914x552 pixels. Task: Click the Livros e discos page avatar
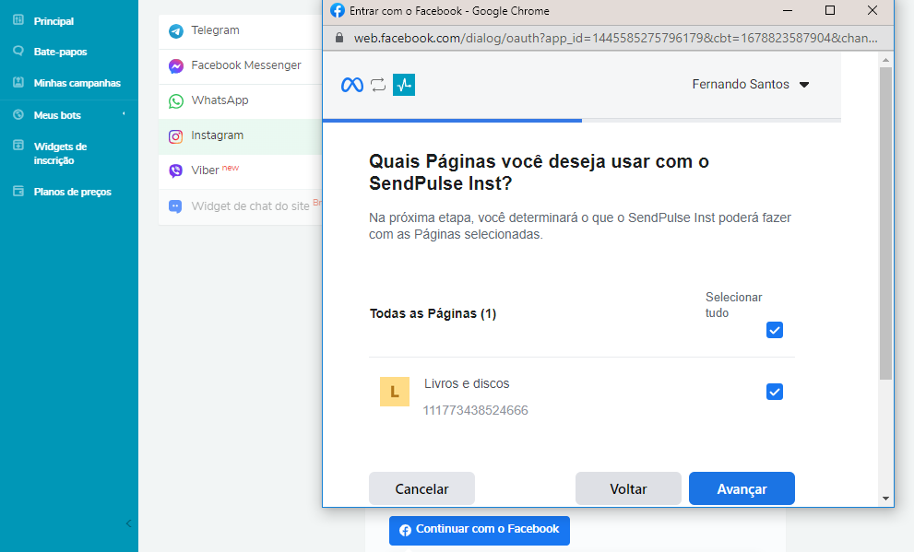395,392
